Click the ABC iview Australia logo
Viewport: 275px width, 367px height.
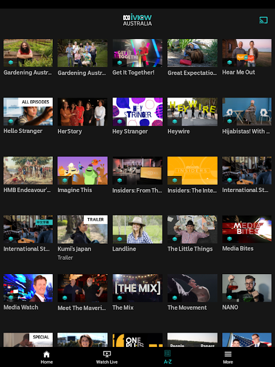pyautogui.click(x=137, y=19)
